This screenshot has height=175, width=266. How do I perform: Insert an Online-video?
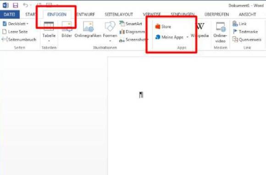coord(220,33)
